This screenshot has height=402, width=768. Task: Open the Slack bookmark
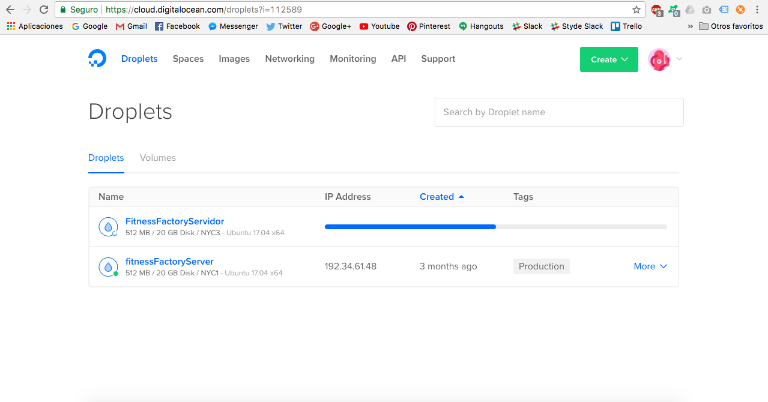pyautogui.click(x=527, y=26)
